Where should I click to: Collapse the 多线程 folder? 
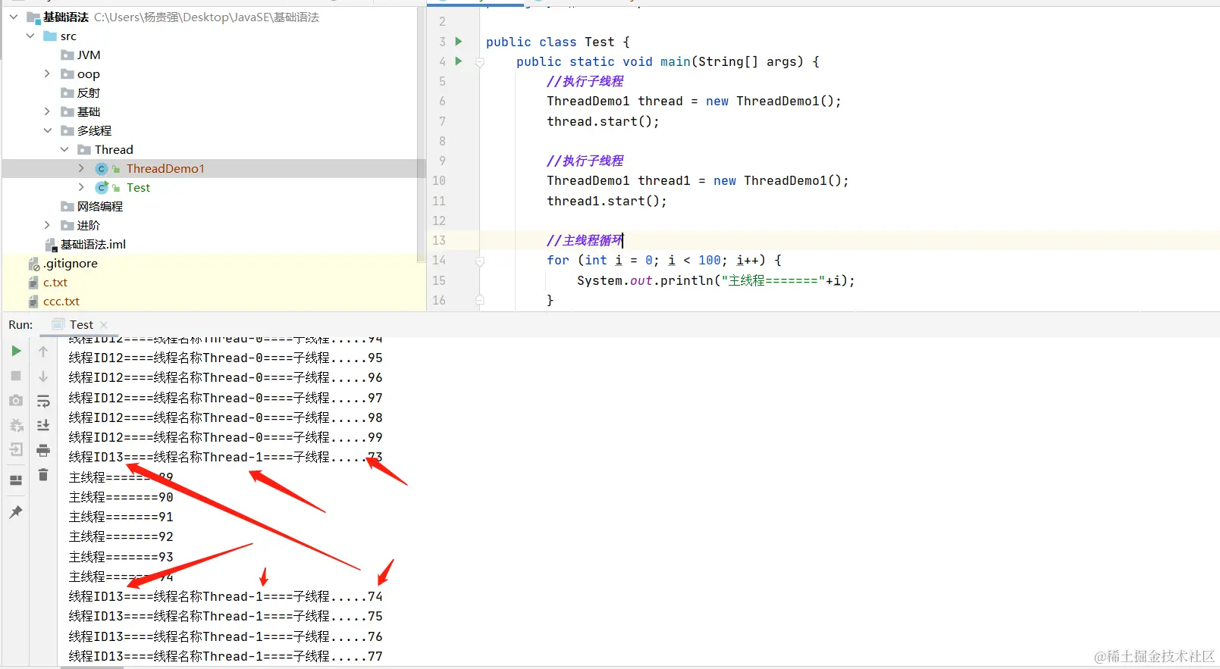(x=47, y=130)
